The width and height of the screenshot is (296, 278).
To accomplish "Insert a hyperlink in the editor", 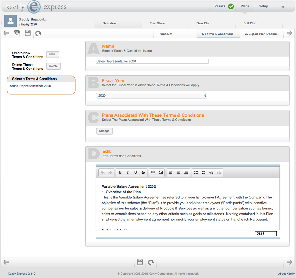I will click(153, 172).
